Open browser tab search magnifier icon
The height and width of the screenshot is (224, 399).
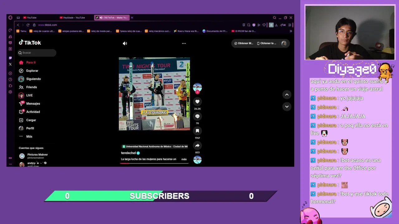(274, 18)
